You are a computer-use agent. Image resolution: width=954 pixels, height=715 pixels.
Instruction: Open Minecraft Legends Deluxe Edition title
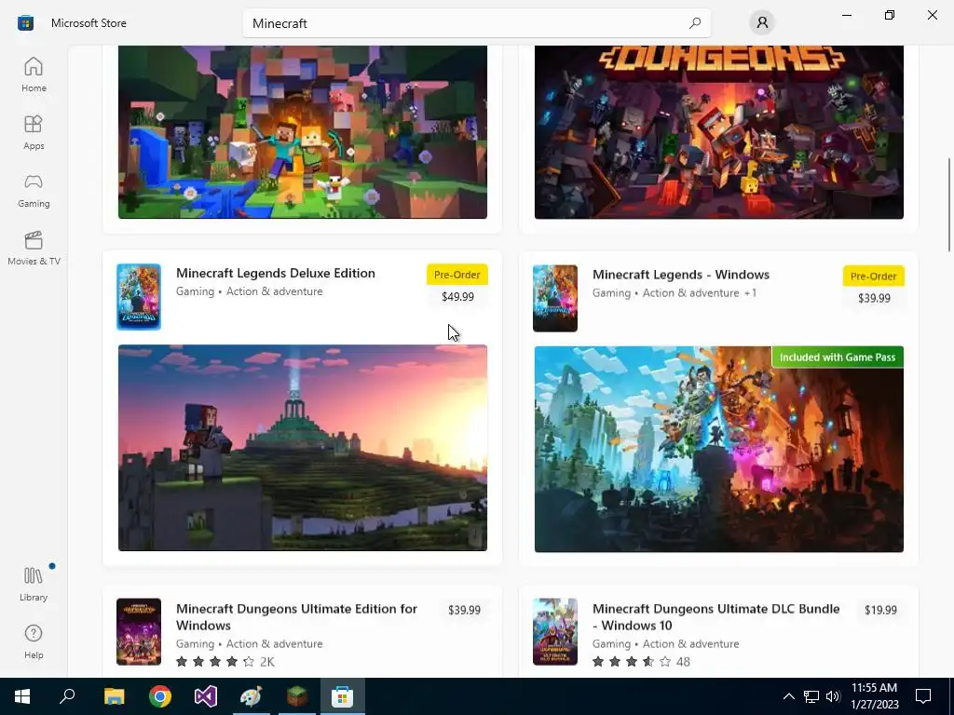point(275,273)
